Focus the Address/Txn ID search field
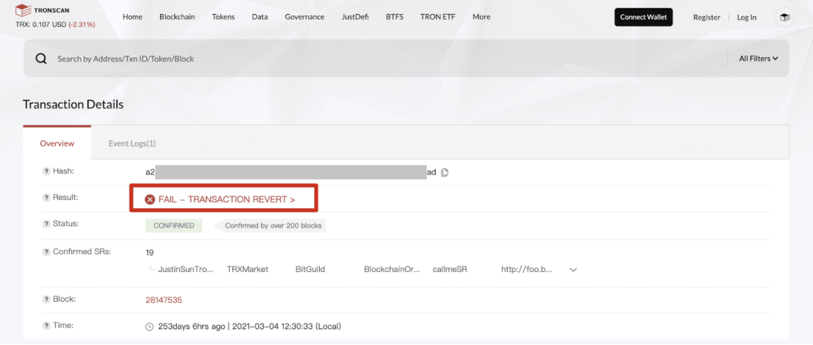 pyautogui.click(x=372, y=59)
